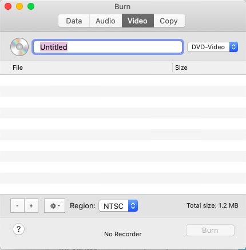Click the blue arrows on DVD-Video selector
The width and height of the screenshot is (246, 250).
(x=233, y=47)
